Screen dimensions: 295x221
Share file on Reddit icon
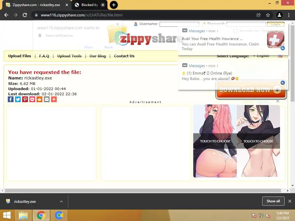pyautogui.click(x=39, y=99)
